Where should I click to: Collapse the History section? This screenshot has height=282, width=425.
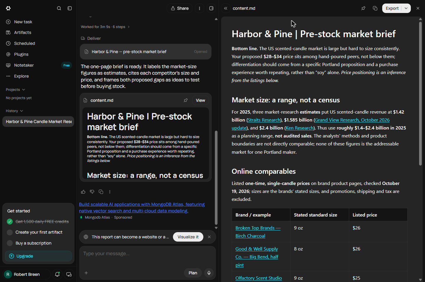14,111
